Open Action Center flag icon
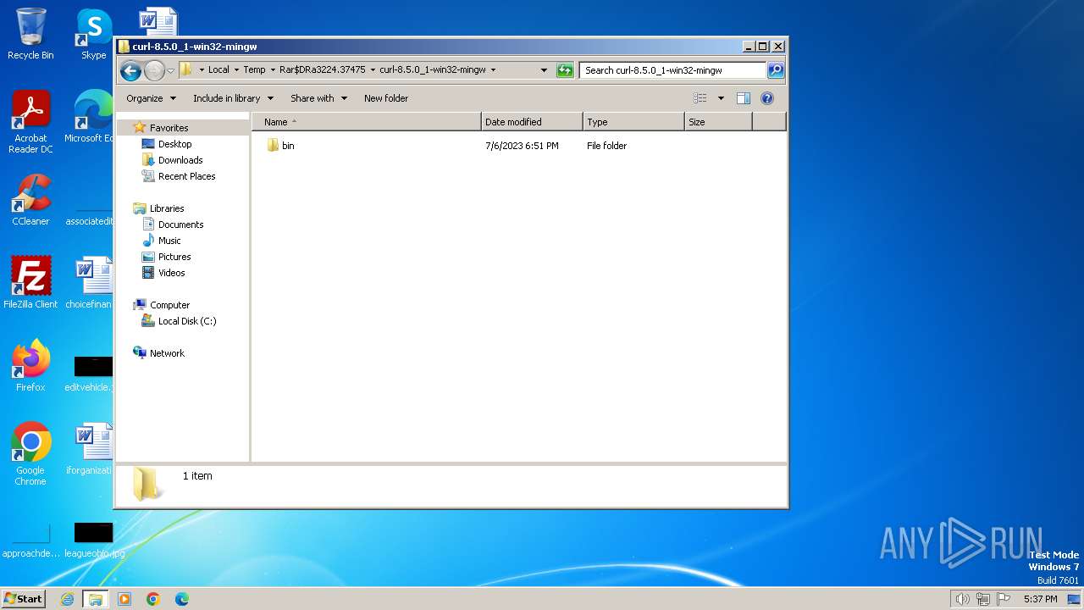 (x=1004, y=599)
